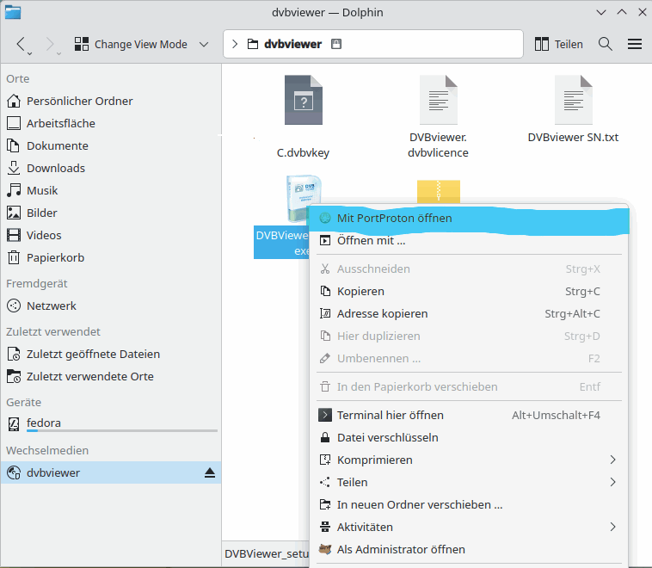Click the Change View Mode button
652x568 pixels.
[131, 44]
